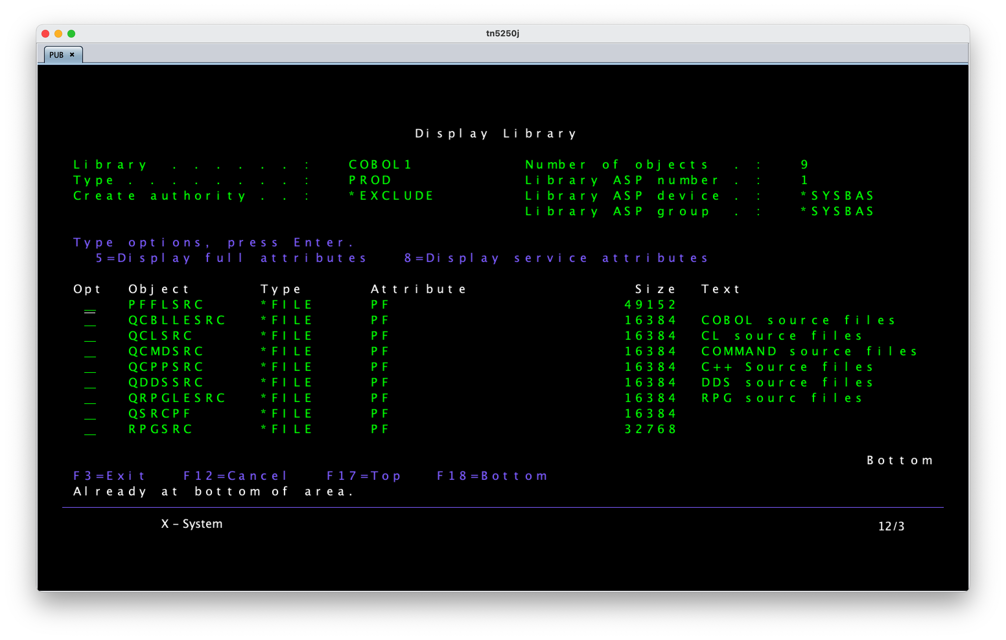Click the text 'C++ Source files'
Viewport: 1006px width, 640px height.
pyautogui.click(x=788, y=367)
